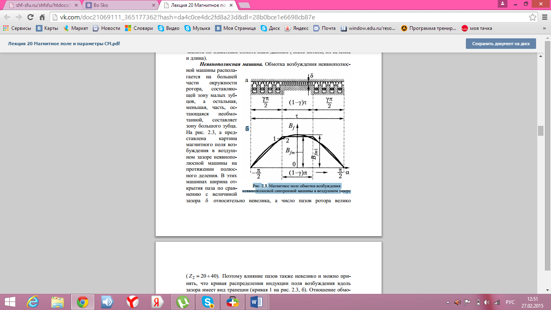Open the window.edu.ru bookmark
Image resolution: width=551 pixels, height=310 pixels.
(368, 28)
